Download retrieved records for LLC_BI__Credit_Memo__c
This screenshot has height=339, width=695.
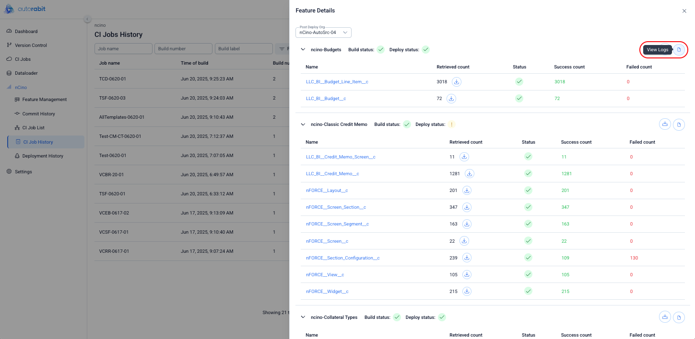tap(470, 174)
